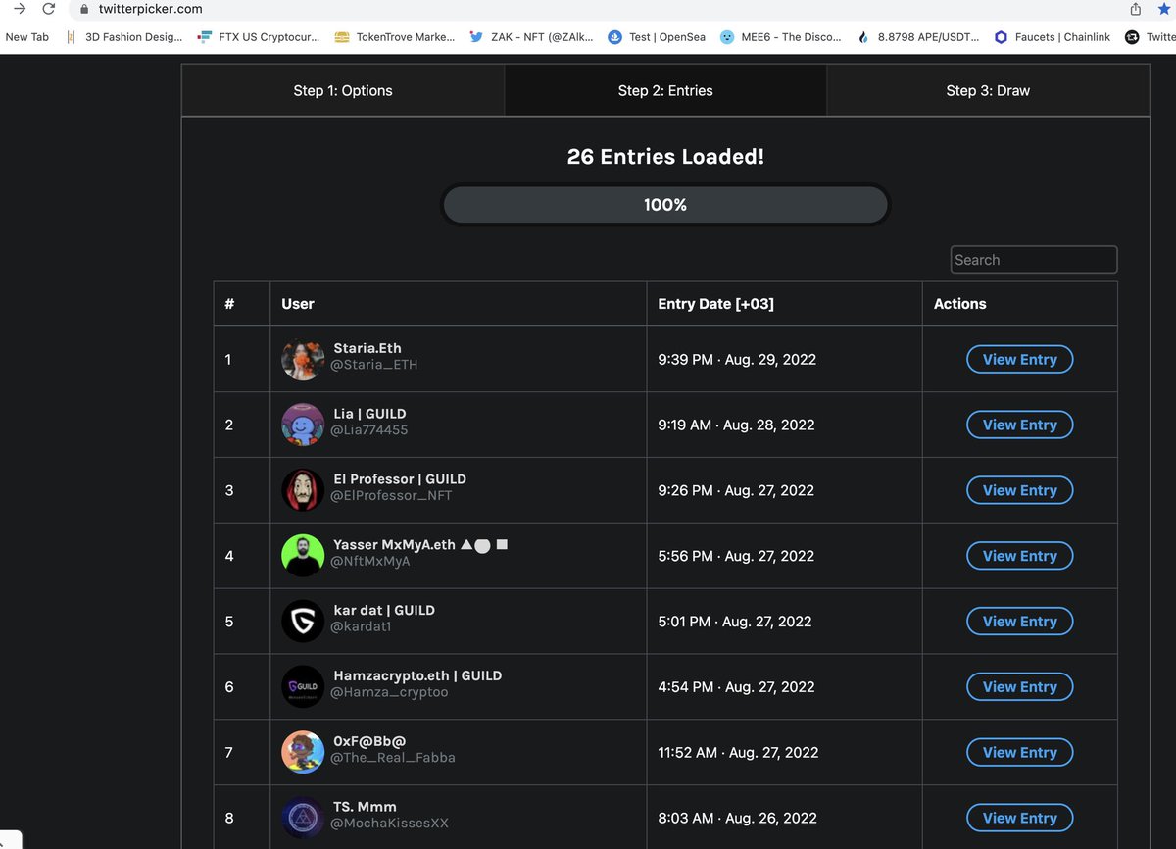
Task: Switch to Step 3: Draw tab
Action: click(x=988, y=90)
